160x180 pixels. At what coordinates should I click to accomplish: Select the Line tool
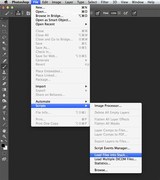(x=4, y=124)
